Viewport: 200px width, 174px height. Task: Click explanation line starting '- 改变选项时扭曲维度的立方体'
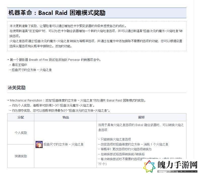[133, 144]
